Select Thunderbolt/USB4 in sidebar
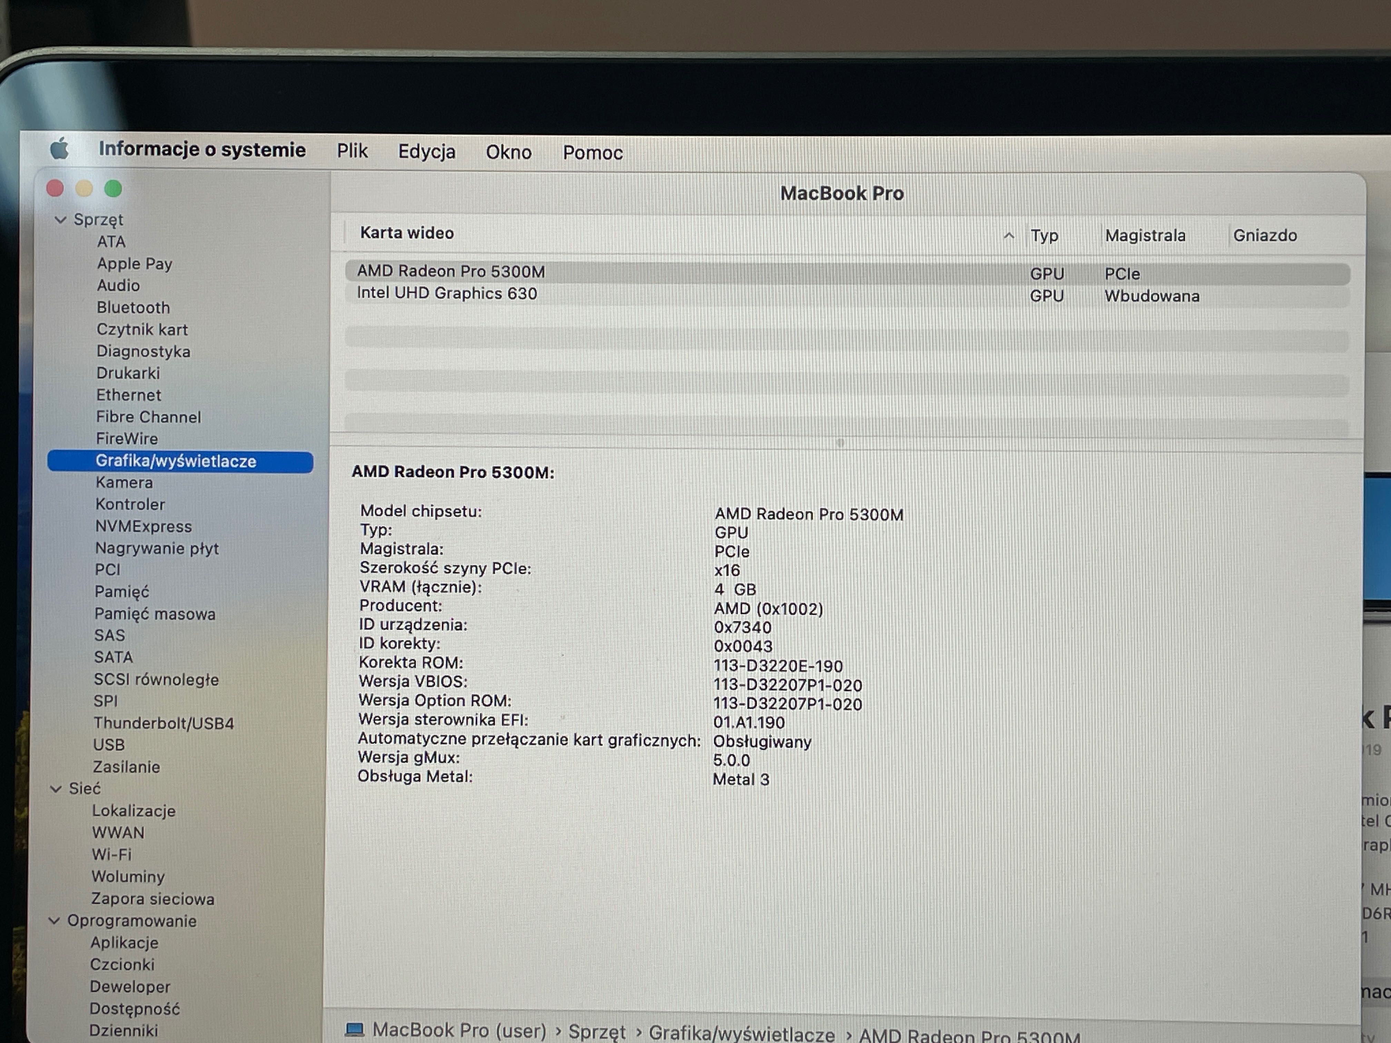 [164, 723]
